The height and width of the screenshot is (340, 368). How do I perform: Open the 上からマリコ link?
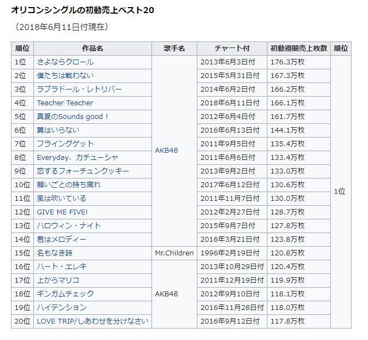tap(58, 280)
